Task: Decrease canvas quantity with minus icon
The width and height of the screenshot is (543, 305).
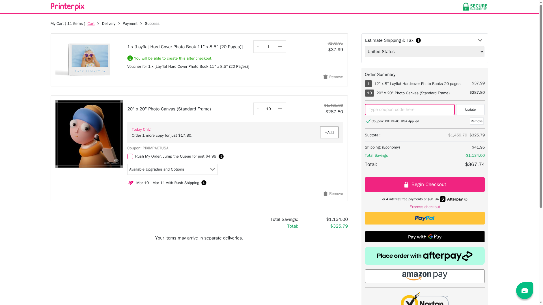Action: tap(258, 109)
